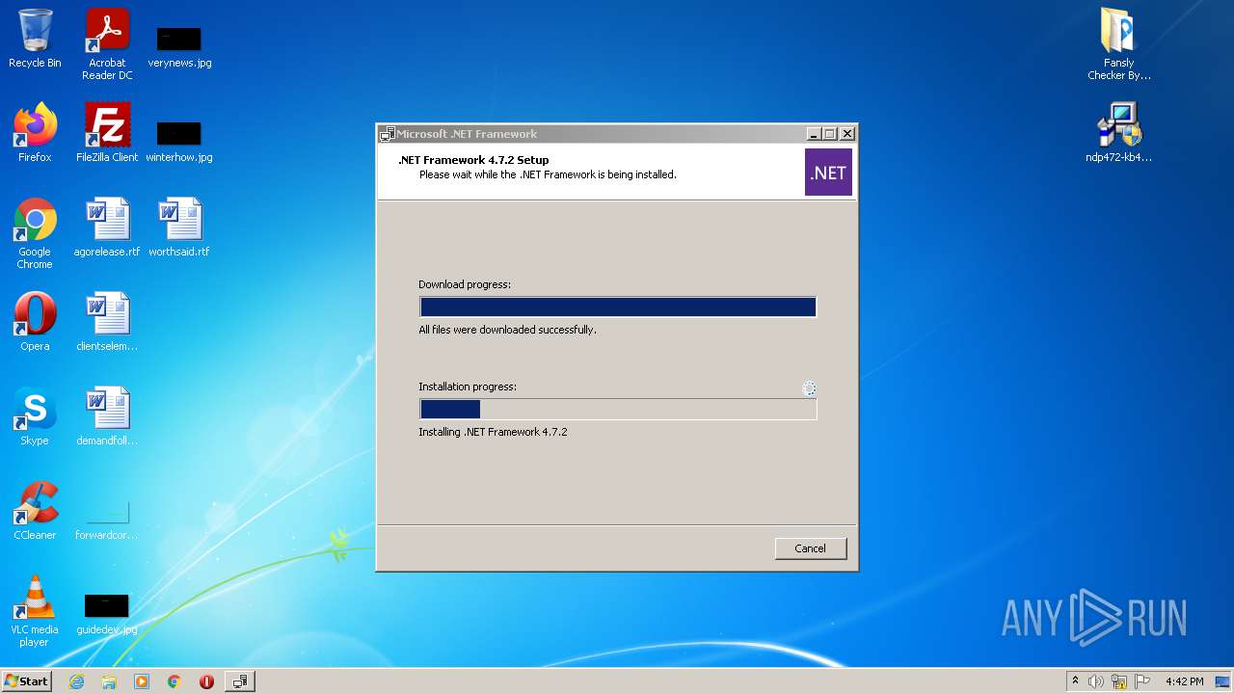Click 'All files were downloaded successfully' text

point(507,330)
